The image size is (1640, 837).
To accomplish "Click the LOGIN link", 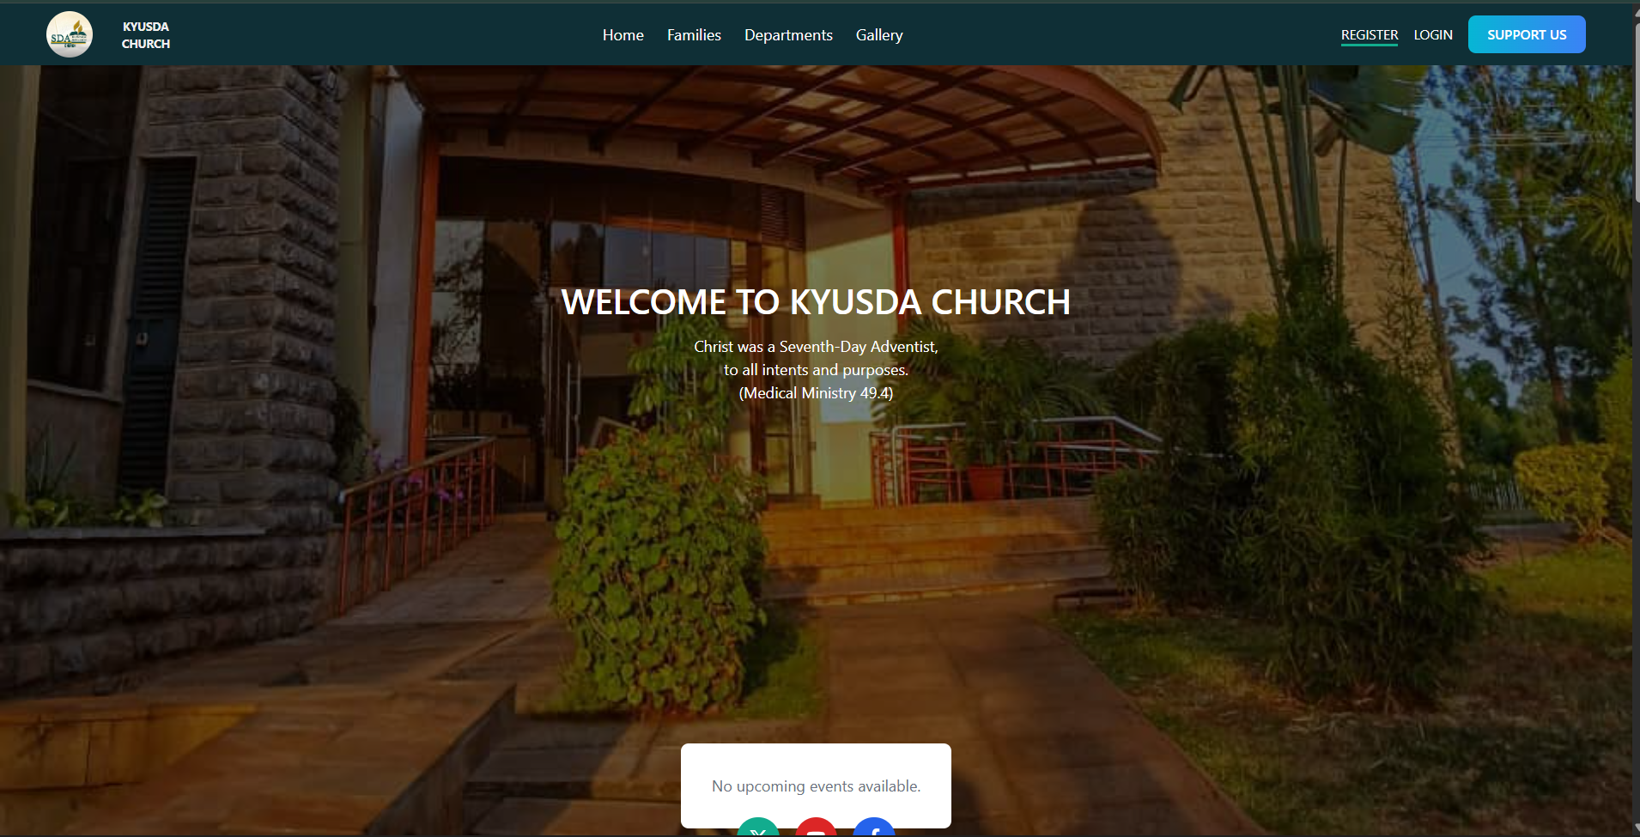I will point(1433,35).
